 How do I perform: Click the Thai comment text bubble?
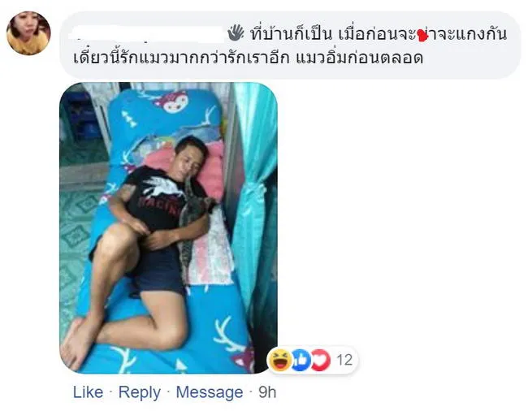(x=290, y=45)
